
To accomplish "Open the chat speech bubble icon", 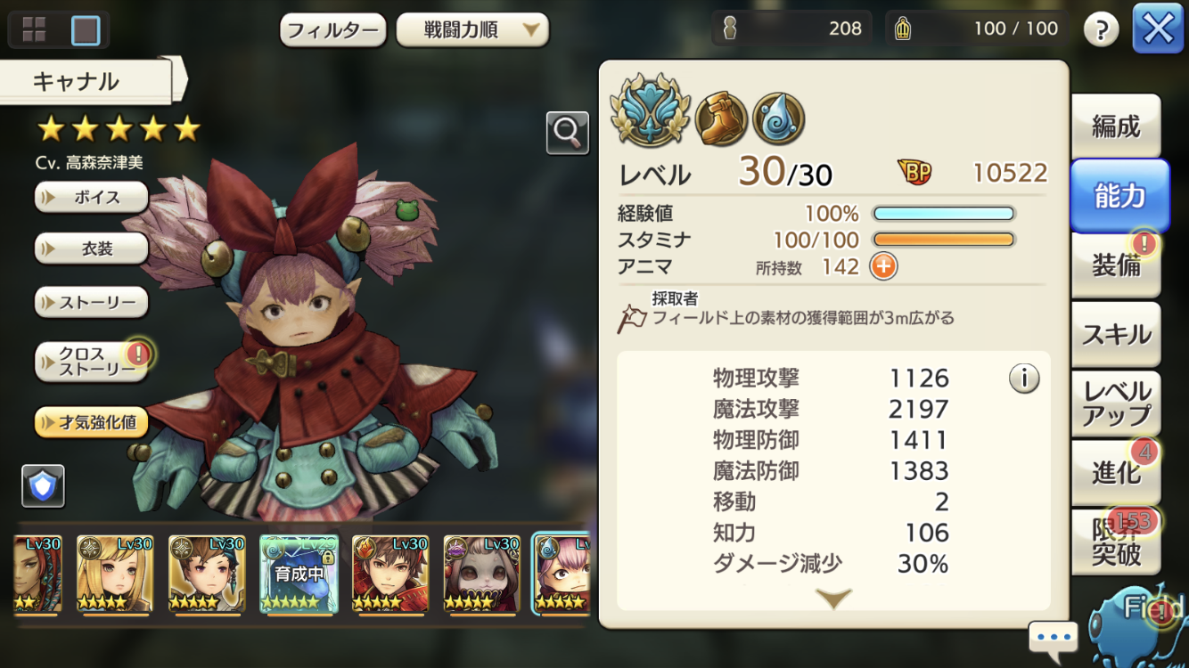I will [1054, 639].
